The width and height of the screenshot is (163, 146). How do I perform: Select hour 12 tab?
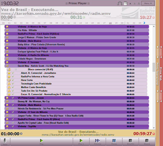[75, 23]
